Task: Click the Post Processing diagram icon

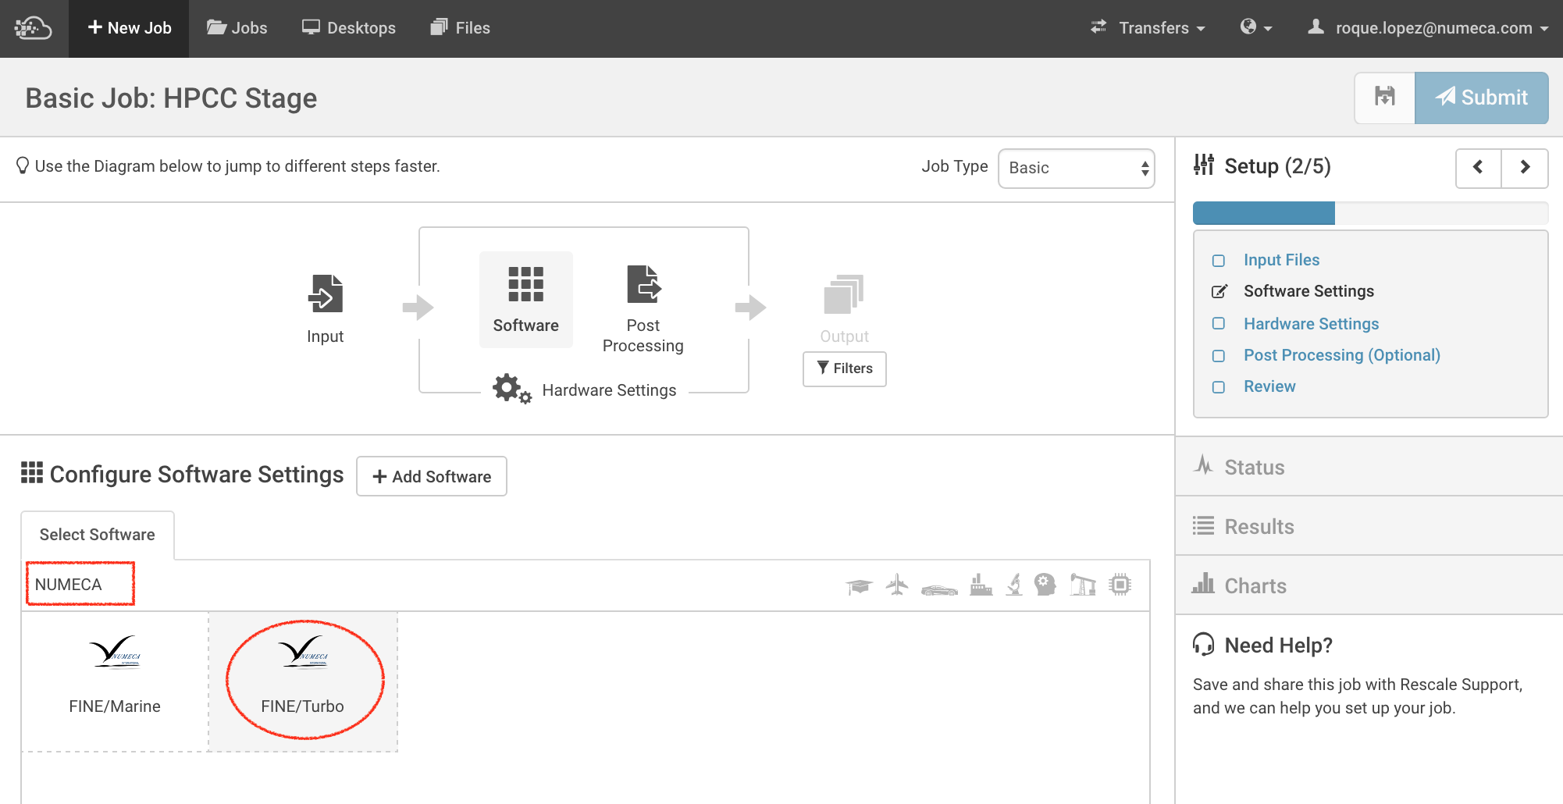Action: point(643,285)
